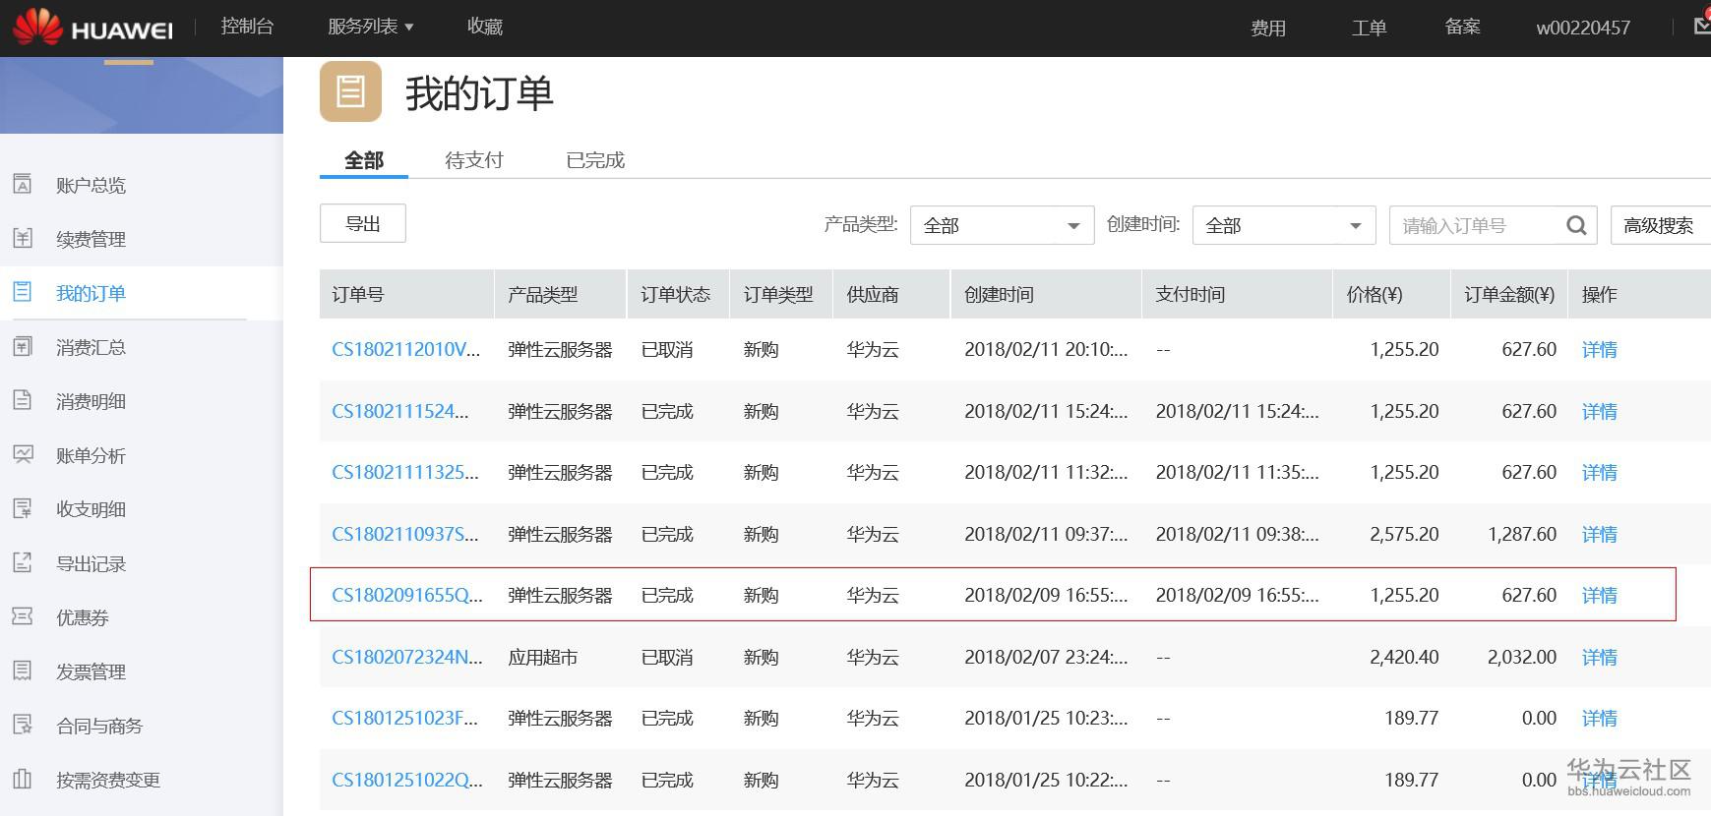This screenshot has height=816, width=1711.
Task: Switch to the 全部 orders tab
Action: (364, 160)
